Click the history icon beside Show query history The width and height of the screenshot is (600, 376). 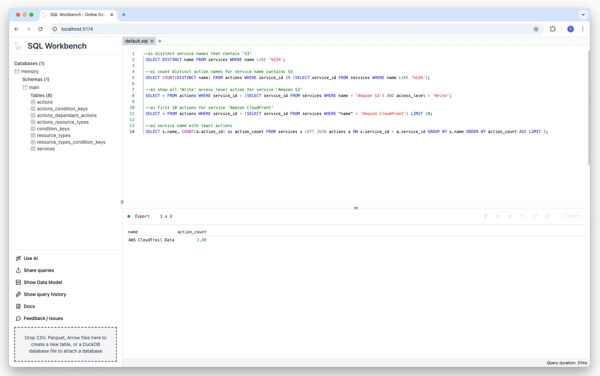point(18,294)
